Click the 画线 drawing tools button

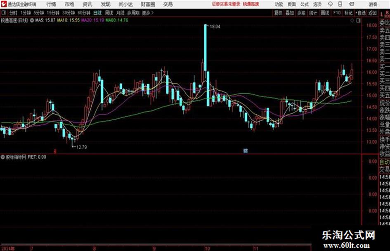click(325, 13)
